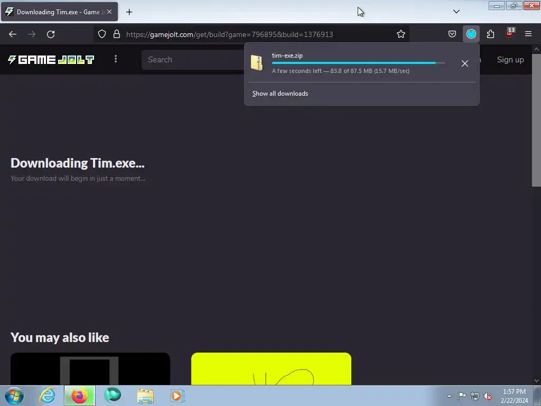Bookmark this page with the star icon
The image size is (541, 406).
(x=400, y=34)
